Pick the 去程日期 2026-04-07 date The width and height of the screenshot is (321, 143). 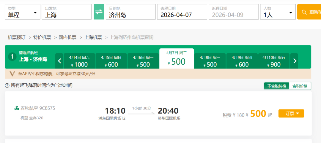pos(182,12)
